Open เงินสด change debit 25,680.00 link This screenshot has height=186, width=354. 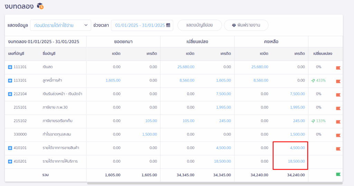click(186, 67)
